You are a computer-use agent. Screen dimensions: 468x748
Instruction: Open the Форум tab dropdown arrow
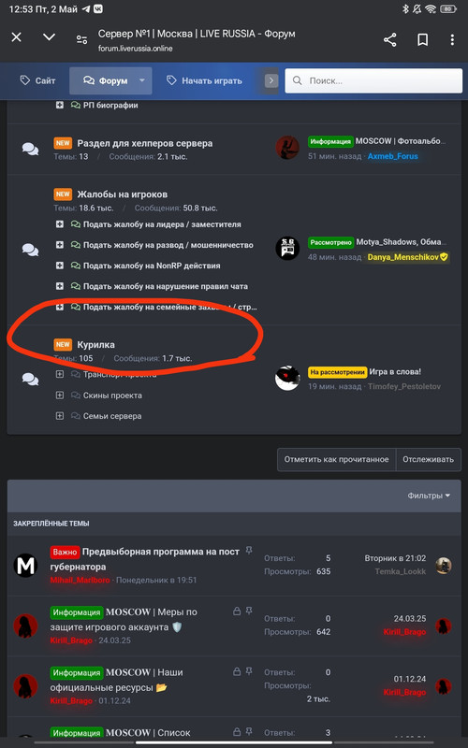142,80
